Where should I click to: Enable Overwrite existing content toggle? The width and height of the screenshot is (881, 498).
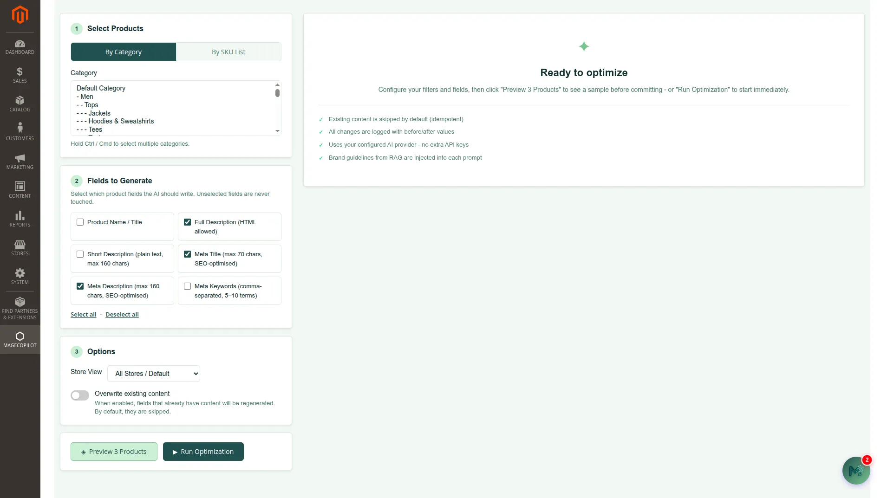(80, 395)
